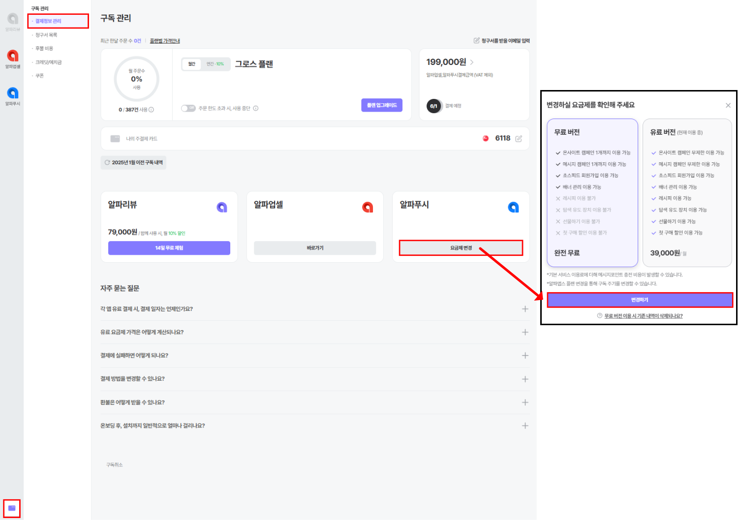Open 무료 버전 이용 시 기존 내역이 삭제되나요? link
The image size is (740, 520).
tap(644, 316)
